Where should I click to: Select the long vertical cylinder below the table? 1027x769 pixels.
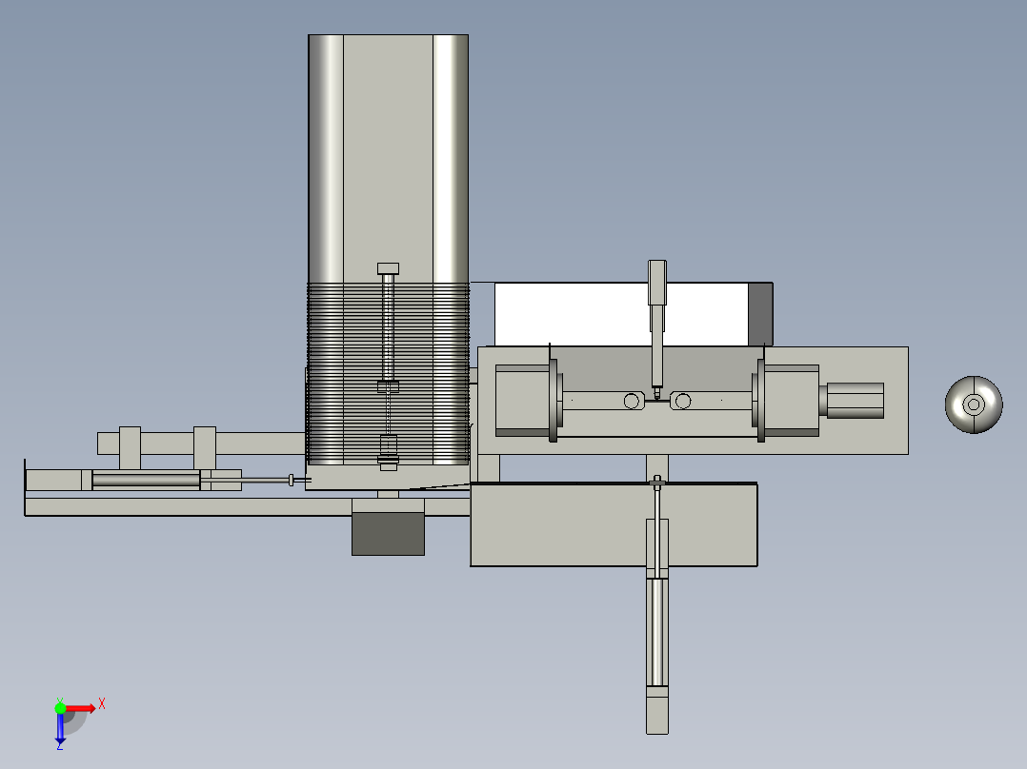tap(657, 632)
